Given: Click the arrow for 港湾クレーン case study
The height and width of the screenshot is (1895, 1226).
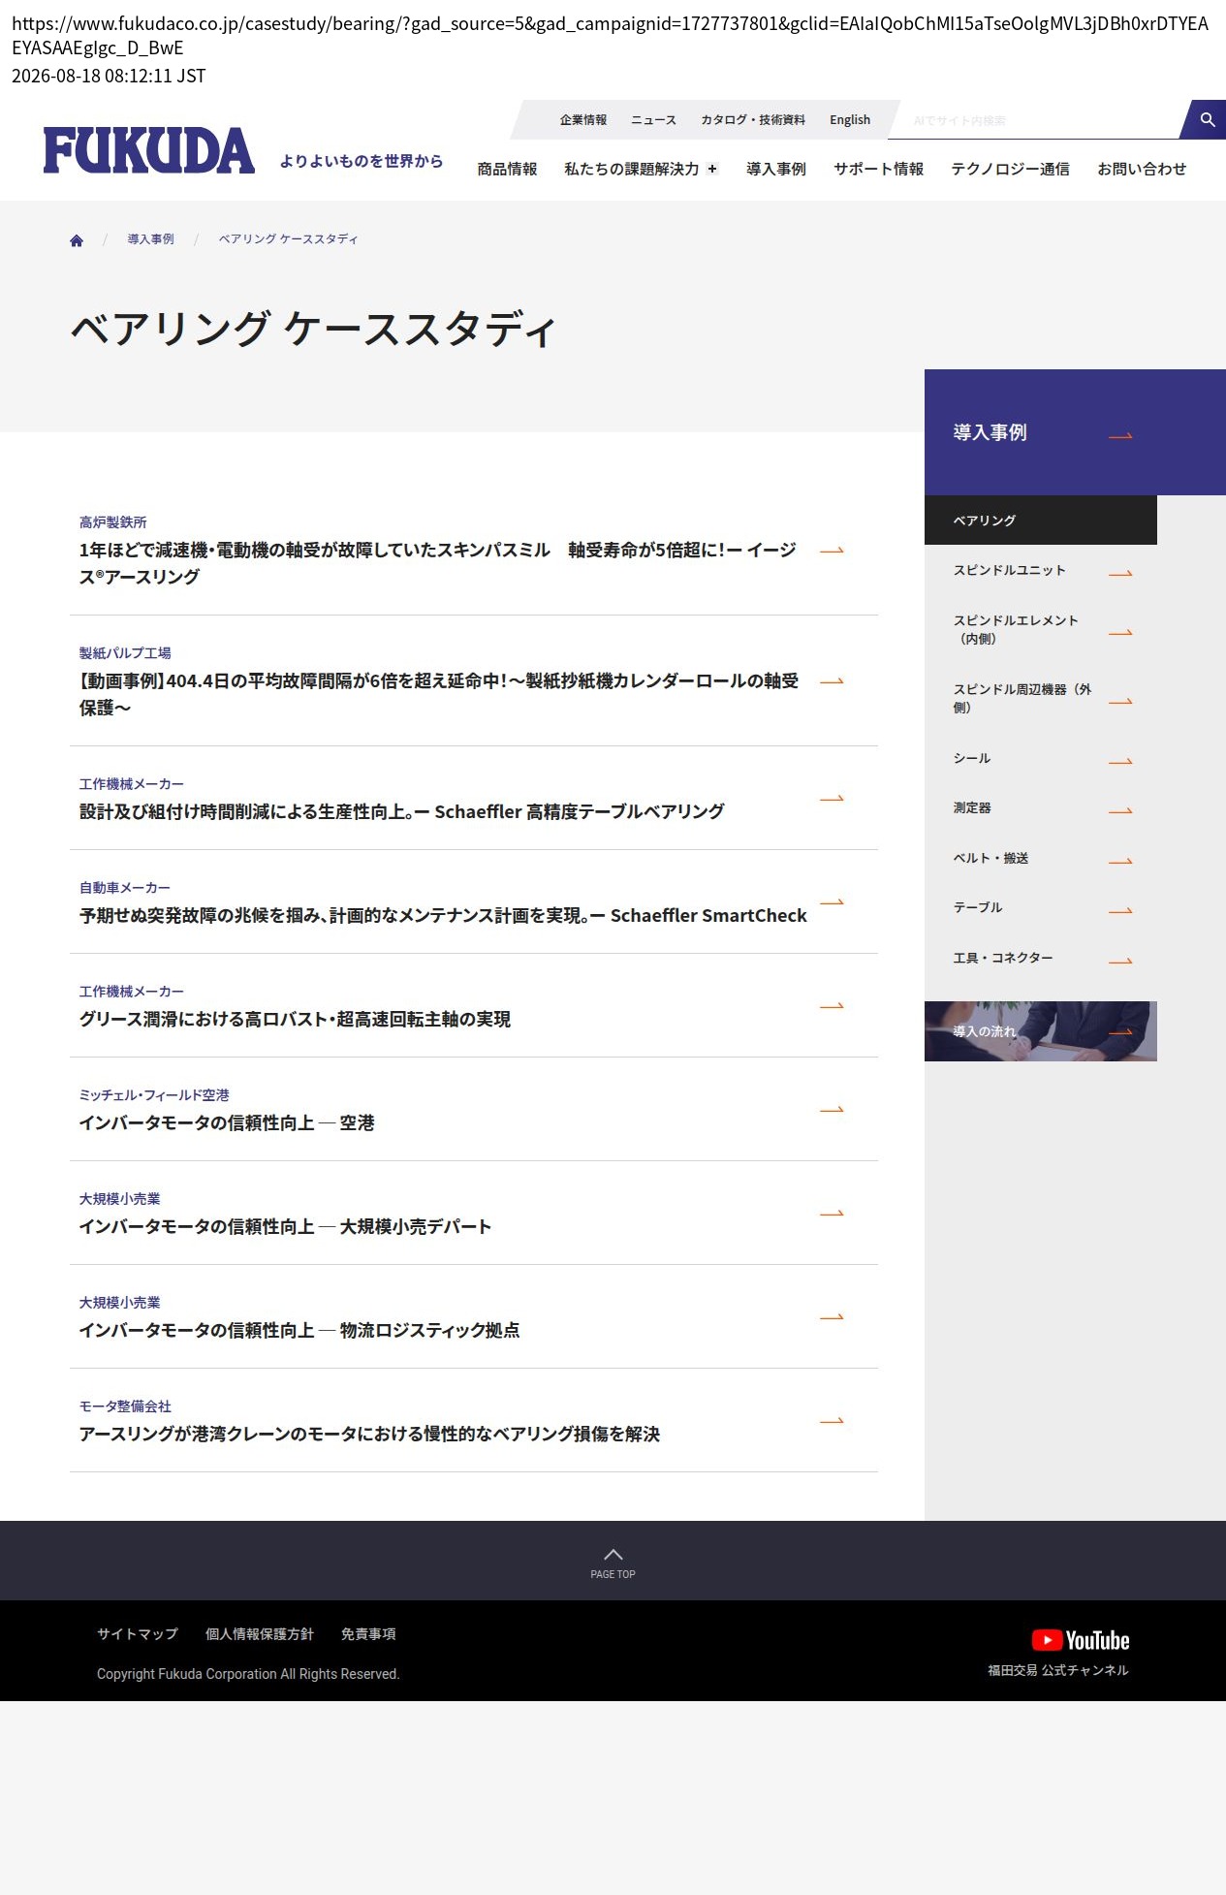Looking at the screenshot, I should [x=832, y=1420].
